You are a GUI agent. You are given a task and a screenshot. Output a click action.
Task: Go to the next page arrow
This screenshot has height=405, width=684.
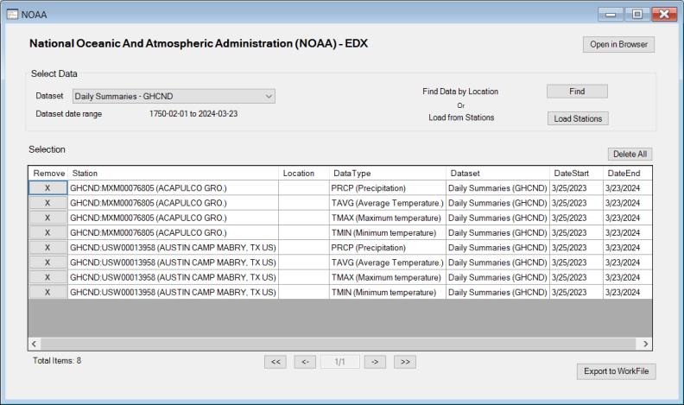(x=374, y=362)
